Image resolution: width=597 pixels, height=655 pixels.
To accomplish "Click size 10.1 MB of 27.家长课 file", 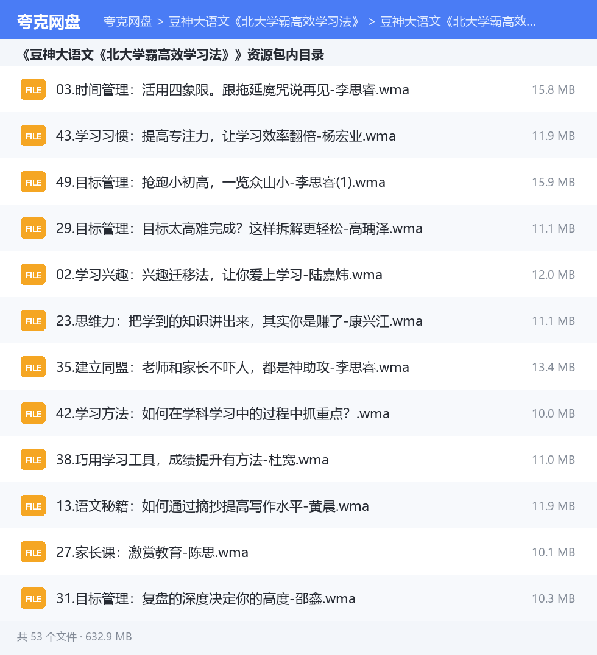I will click(553, 552).
